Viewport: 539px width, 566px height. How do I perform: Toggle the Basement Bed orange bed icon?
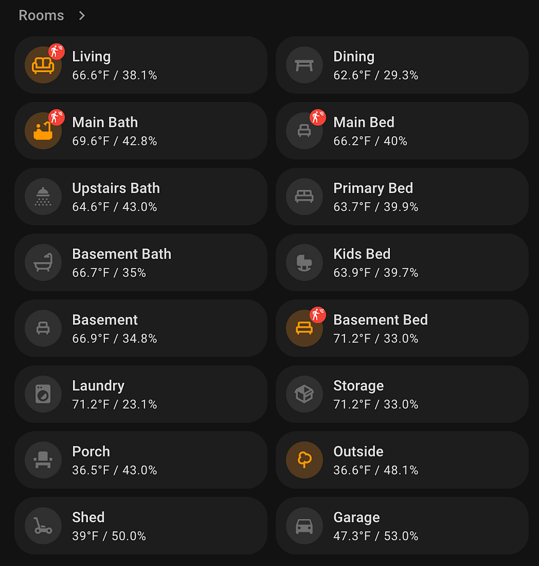tap(304, 328)
